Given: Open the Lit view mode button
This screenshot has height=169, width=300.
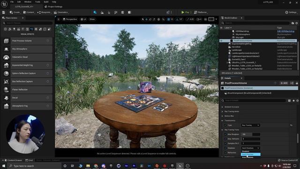Looking at the screenshot, I should click(x=83, y=19).
